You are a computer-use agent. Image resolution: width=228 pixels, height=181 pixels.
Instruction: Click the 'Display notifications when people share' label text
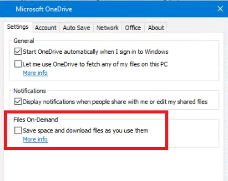[x=115, y=102]
